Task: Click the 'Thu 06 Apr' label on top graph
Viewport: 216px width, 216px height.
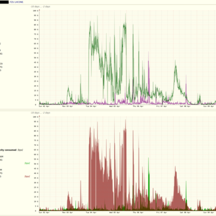Action: [x=138, y=106]
